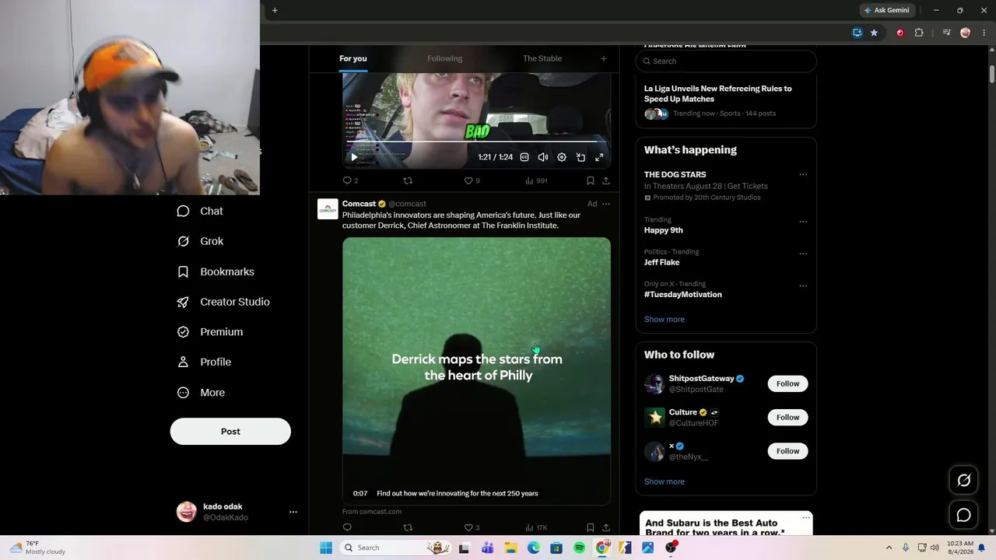Open Chat from the sidebar
Image resolution: width=996 pixels, height=560 pixels.
point(200,211)
